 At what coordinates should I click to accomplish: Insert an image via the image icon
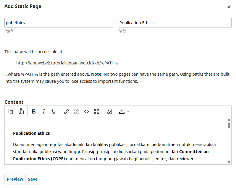[x=109, y=111]
